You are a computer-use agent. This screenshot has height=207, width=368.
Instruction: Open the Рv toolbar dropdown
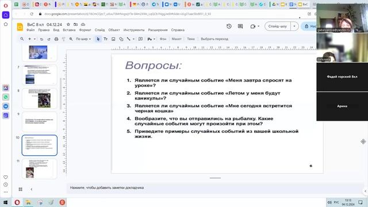[151, 39]
